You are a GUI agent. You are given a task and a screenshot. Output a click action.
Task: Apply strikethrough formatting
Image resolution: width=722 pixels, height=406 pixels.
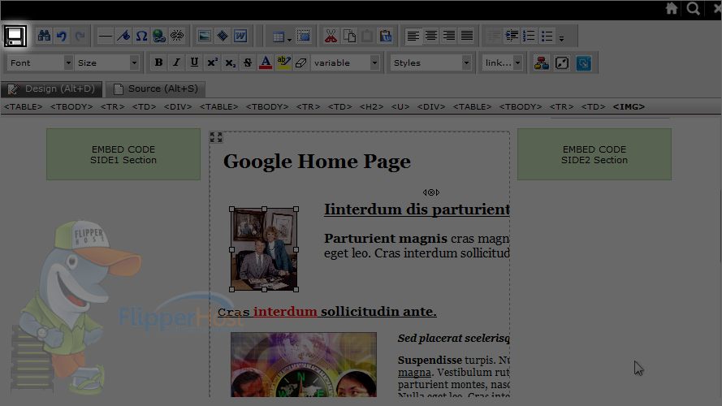pos(248,63)
